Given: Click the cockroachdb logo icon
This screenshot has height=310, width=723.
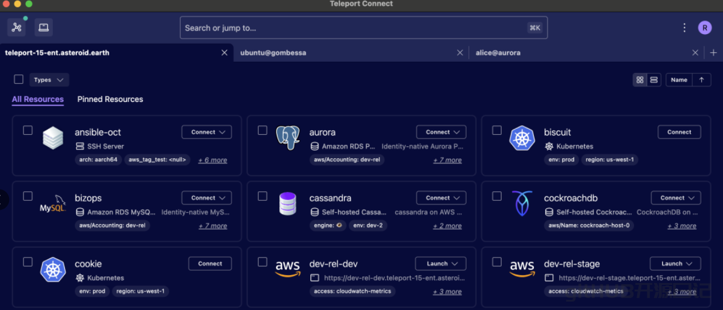Looking at the screenshot, I should (x=522, y=204).
